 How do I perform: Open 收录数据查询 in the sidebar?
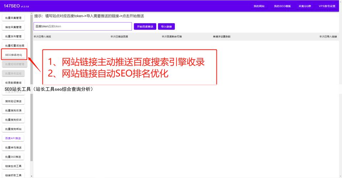point(13,83)
